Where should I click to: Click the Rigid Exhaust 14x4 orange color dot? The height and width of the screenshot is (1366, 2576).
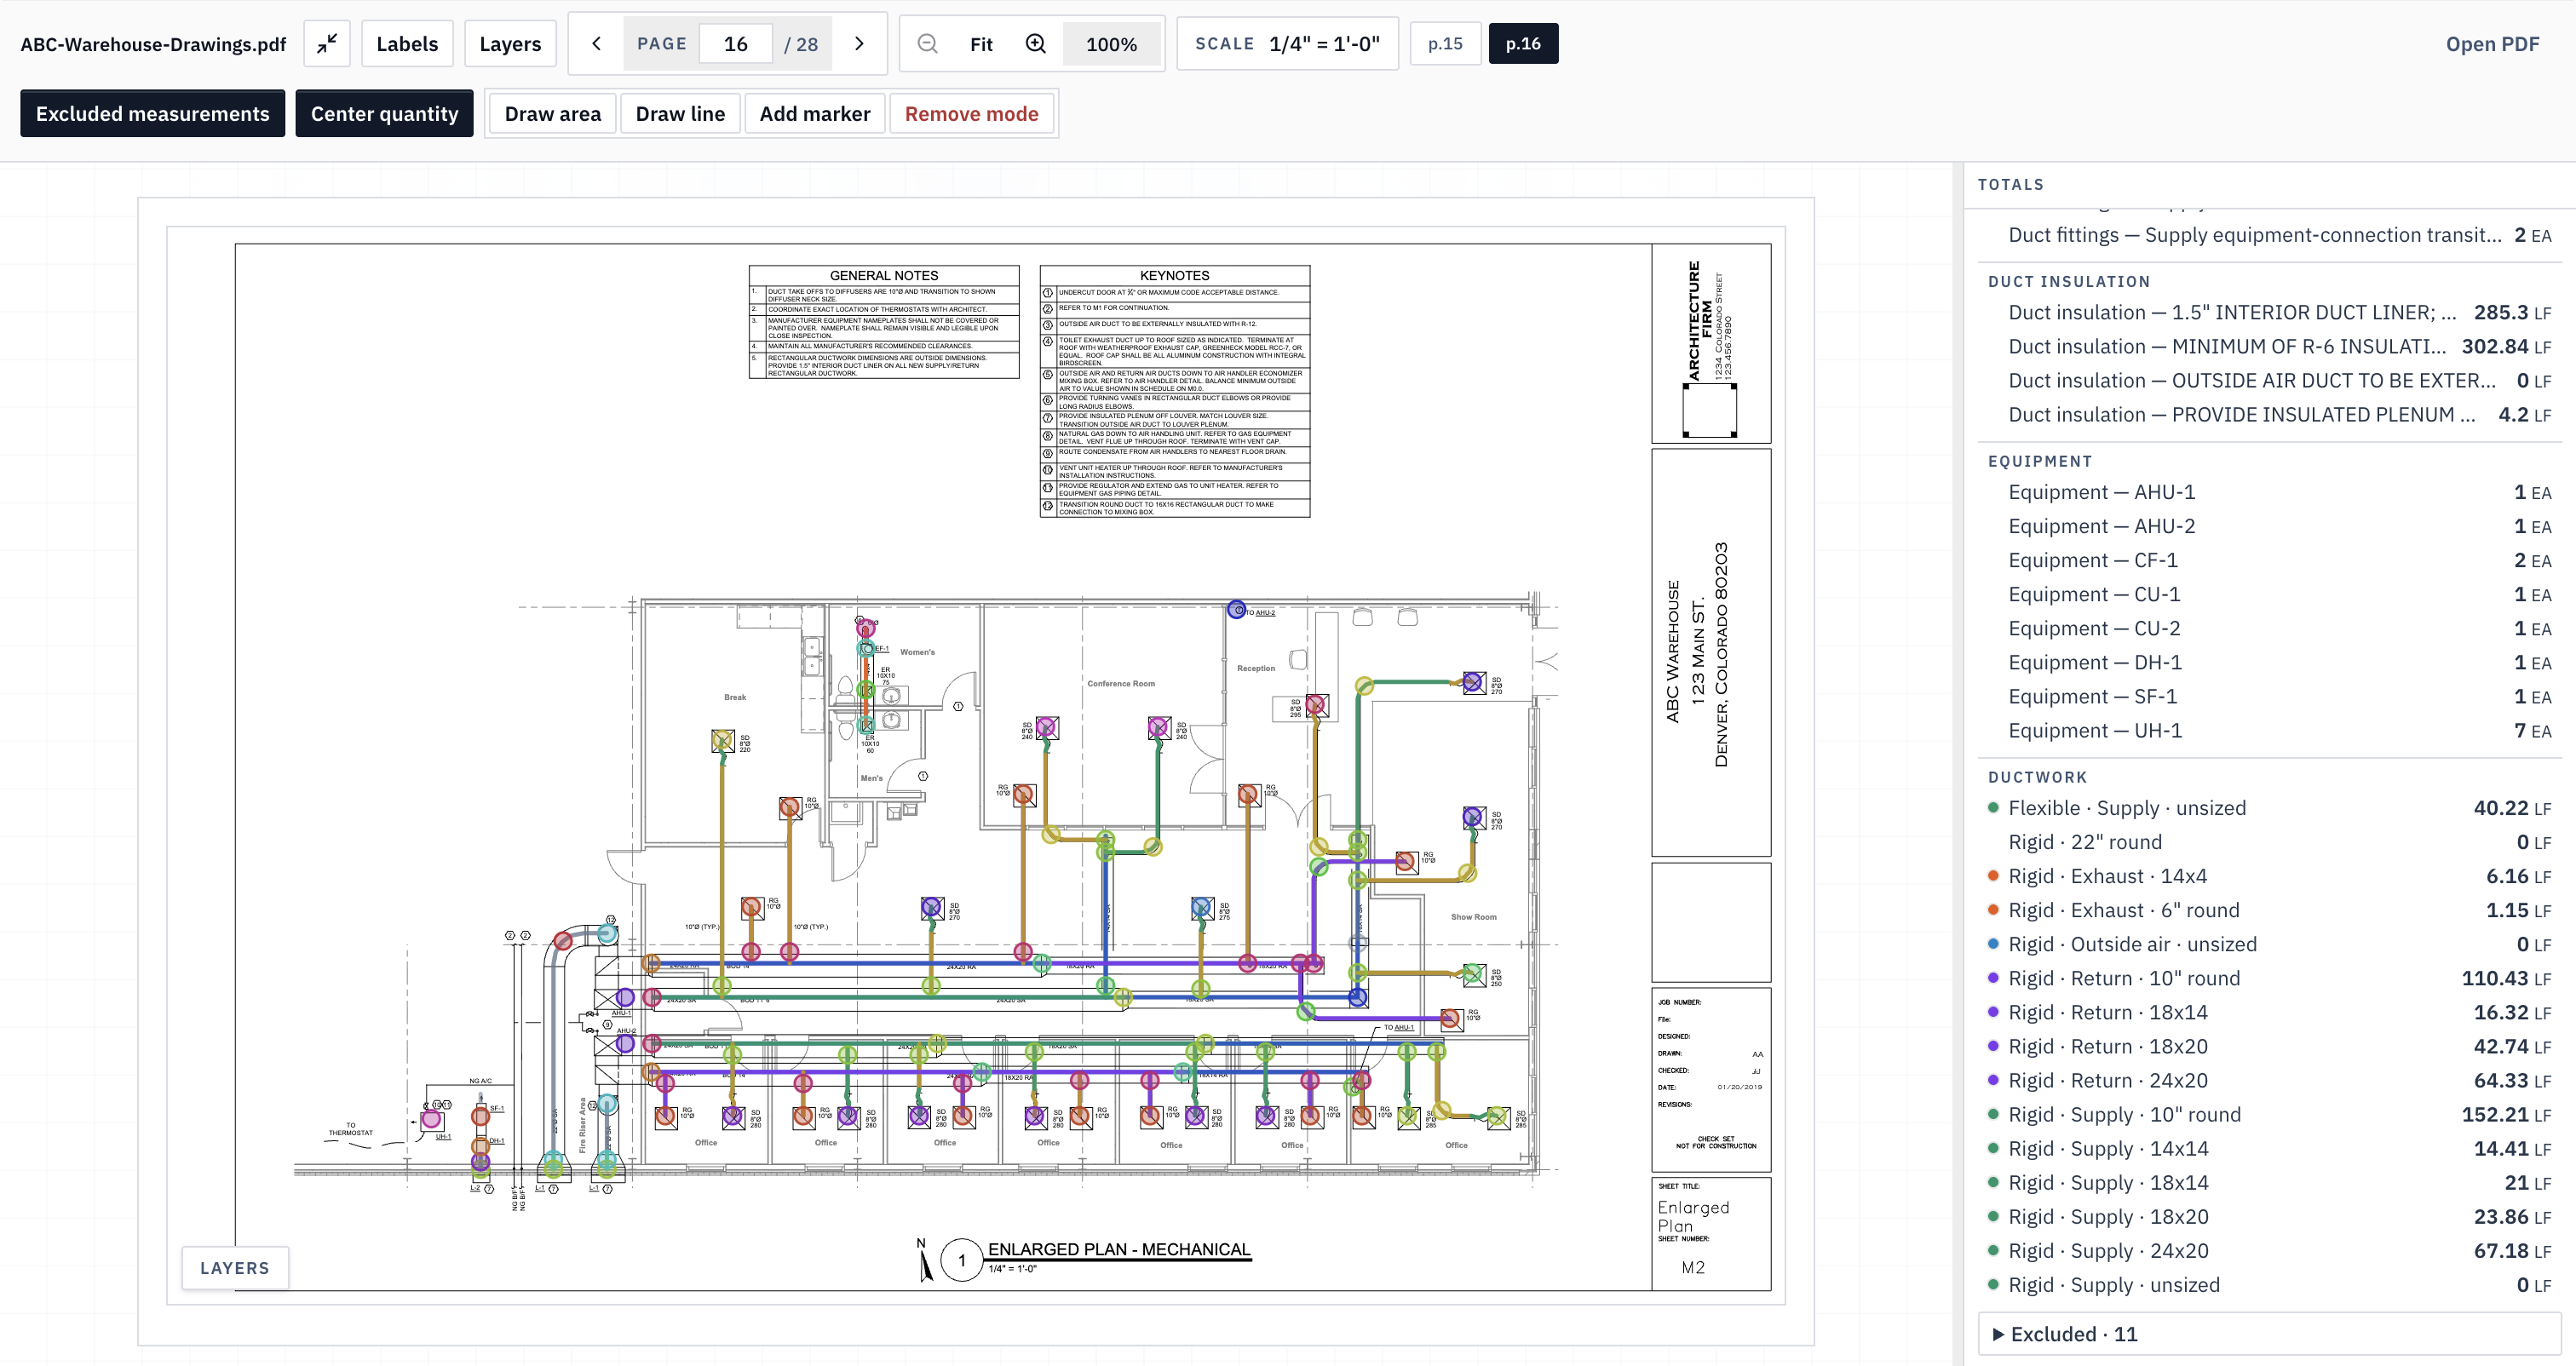1993,876
